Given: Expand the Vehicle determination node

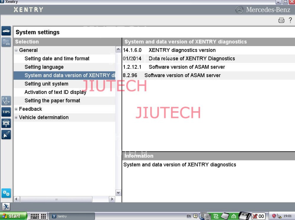Looking at the screenshot, I should point(16,118).
